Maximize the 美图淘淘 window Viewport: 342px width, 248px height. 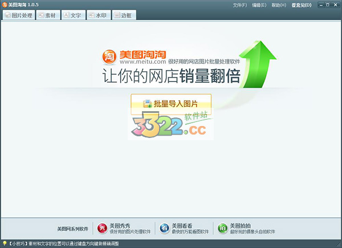click(x=328, y=5)
